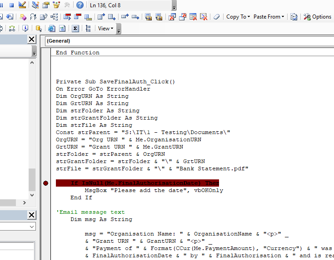334x260 pixels.
Task: Click the yellow database cylinder icon
Action: [x=39, y=29]
